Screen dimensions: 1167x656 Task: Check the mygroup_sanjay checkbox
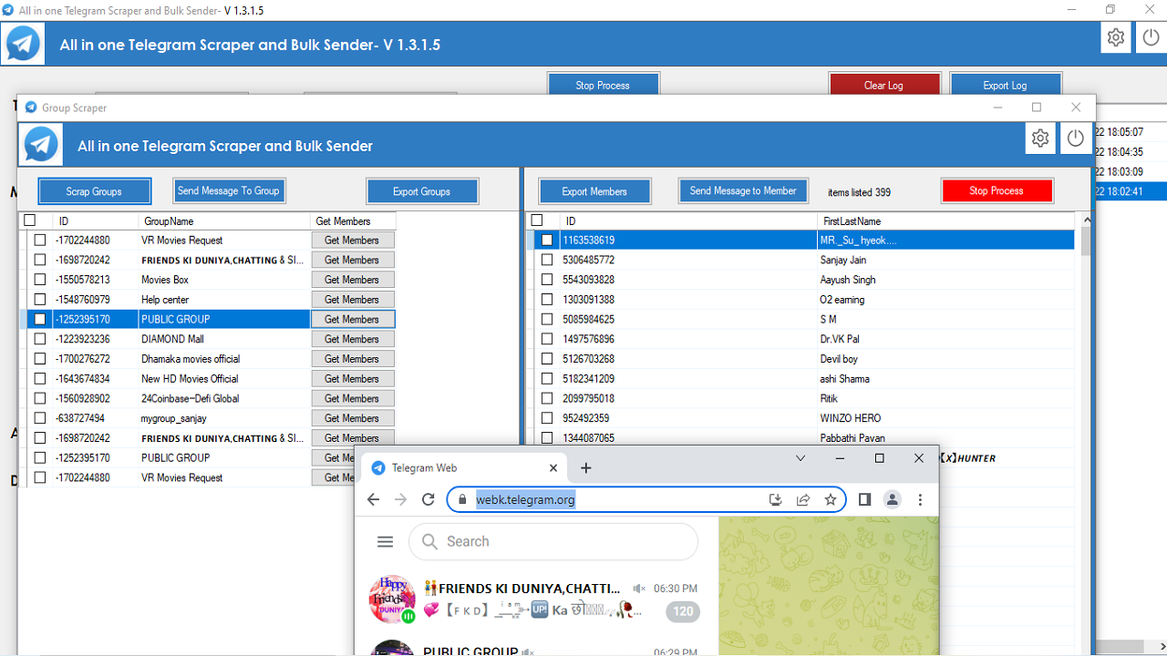pos(40,418)
